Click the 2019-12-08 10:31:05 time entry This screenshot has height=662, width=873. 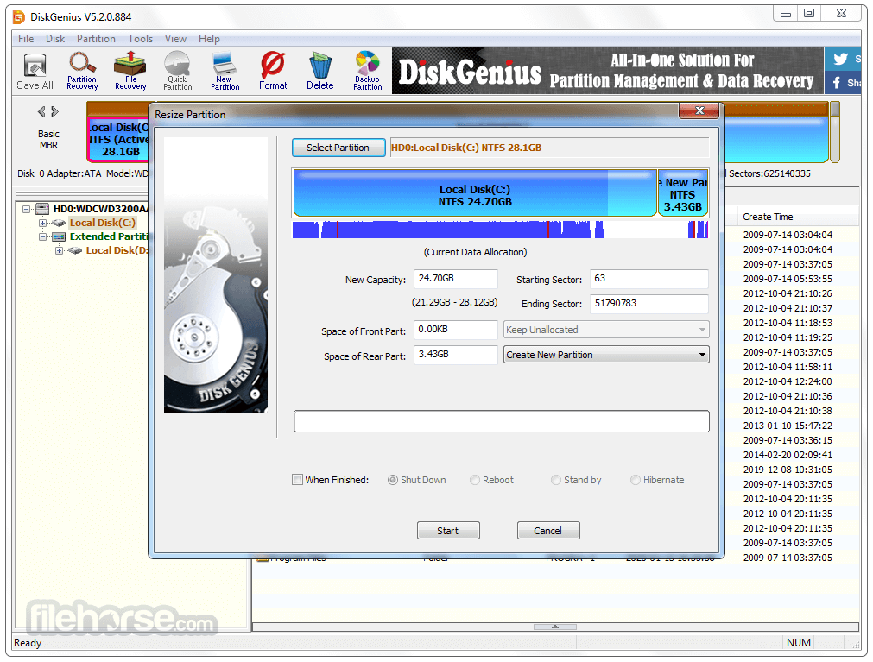coord(788,470)
